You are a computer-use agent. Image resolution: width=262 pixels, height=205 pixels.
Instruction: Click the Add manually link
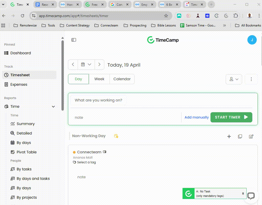[x=197, y=117]
